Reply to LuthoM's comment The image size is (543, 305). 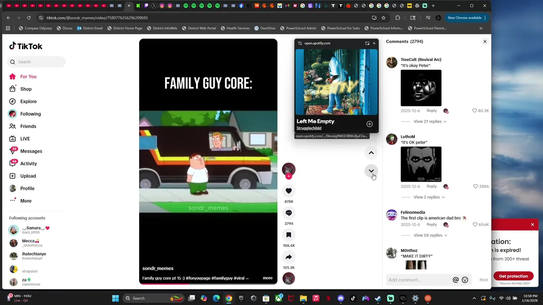coord(431,186)
